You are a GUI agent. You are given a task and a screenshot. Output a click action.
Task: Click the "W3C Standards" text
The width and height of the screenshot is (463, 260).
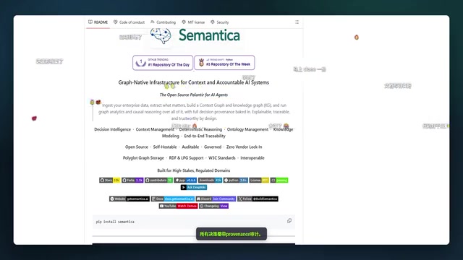(222, 158)
